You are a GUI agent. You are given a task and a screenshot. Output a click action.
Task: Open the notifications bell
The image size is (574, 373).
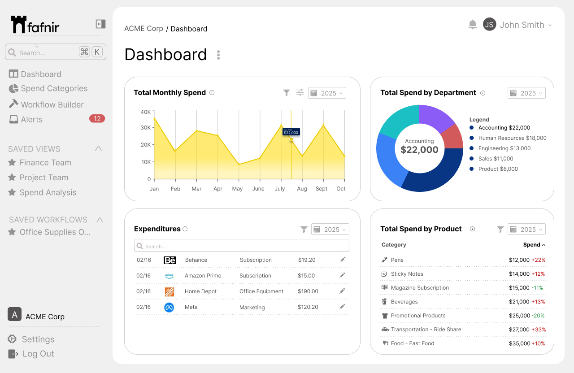pyautogui.click(x=472, y=25)
